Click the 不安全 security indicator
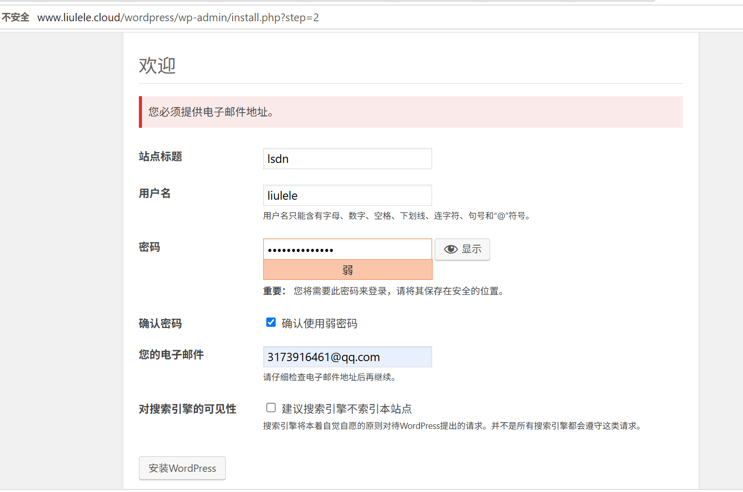 [x=16, y=18]
